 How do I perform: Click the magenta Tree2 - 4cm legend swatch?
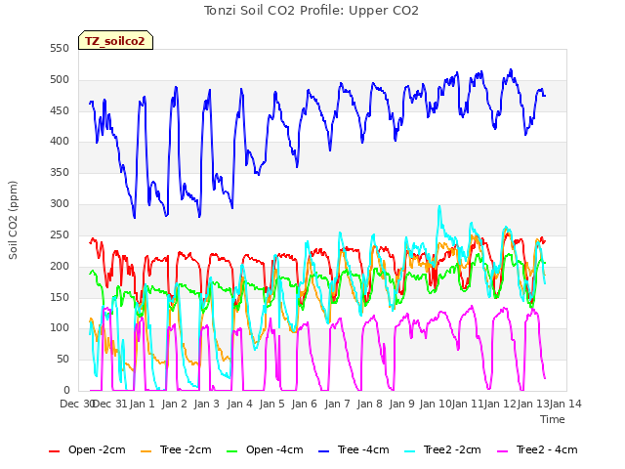coord(503,451)
